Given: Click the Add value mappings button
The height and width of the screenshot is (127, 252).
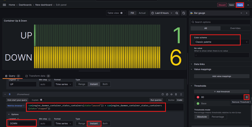Looking at the screenshot, I should (222, 76).
